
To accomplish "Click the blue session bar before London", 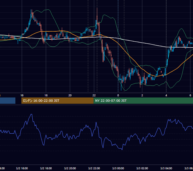I will coord(8,101).
